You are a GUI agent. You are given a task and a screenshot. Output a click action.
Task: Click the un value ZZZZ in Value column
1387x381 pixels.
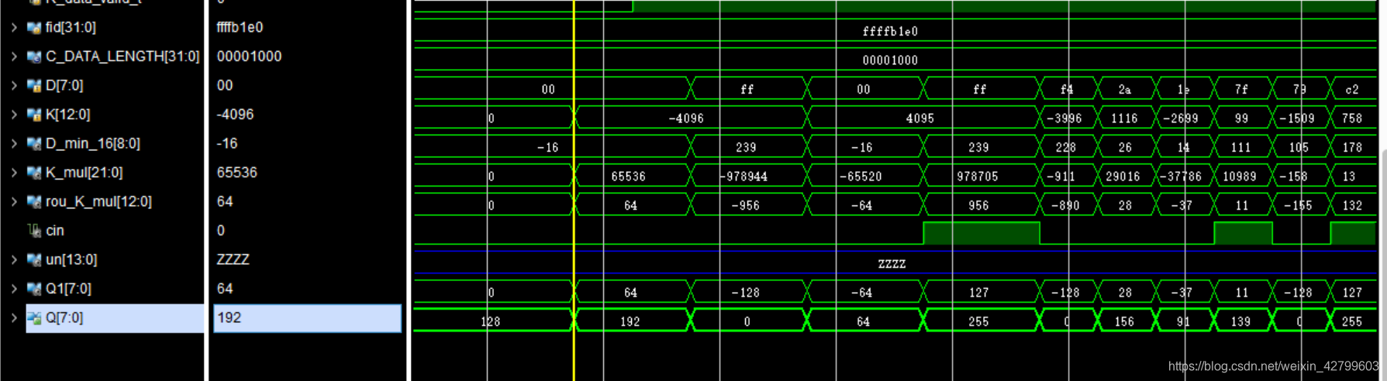[233, 259]
